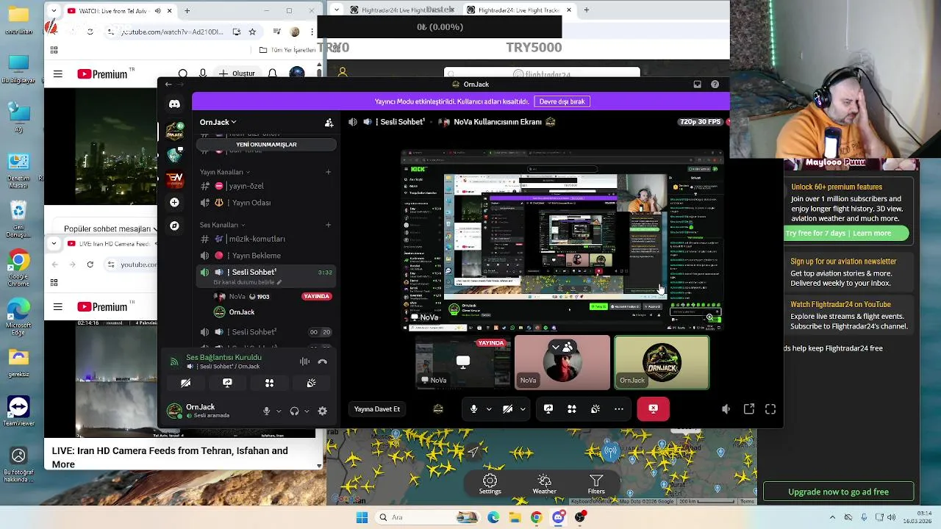Viewport: 941px width, 529px height.
Task: Open the activities icon in call toolbar
Action: pos(572,409)
